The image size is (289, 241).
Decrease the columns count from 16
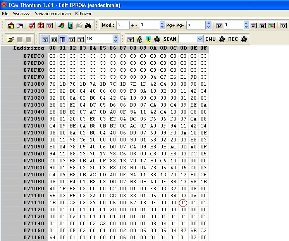[115, 41]
